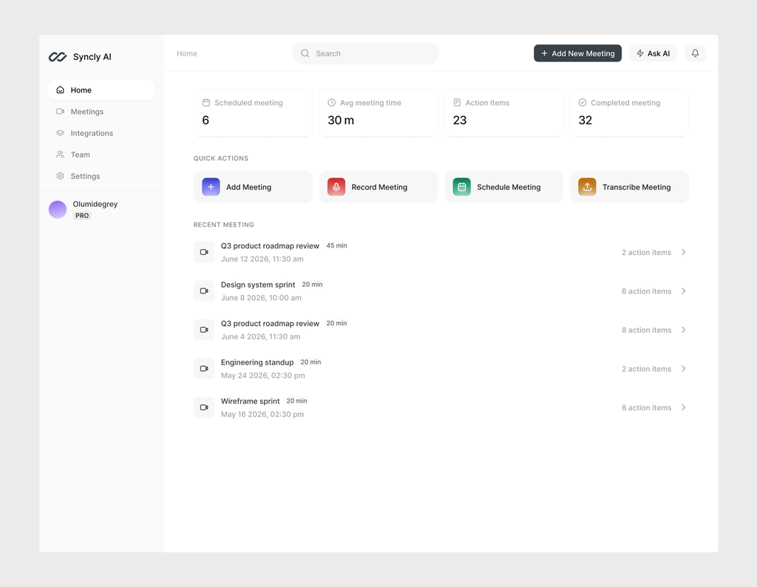Click the green calendar Schedule Meeting icon
757x587 pixels.
(461, 187)
